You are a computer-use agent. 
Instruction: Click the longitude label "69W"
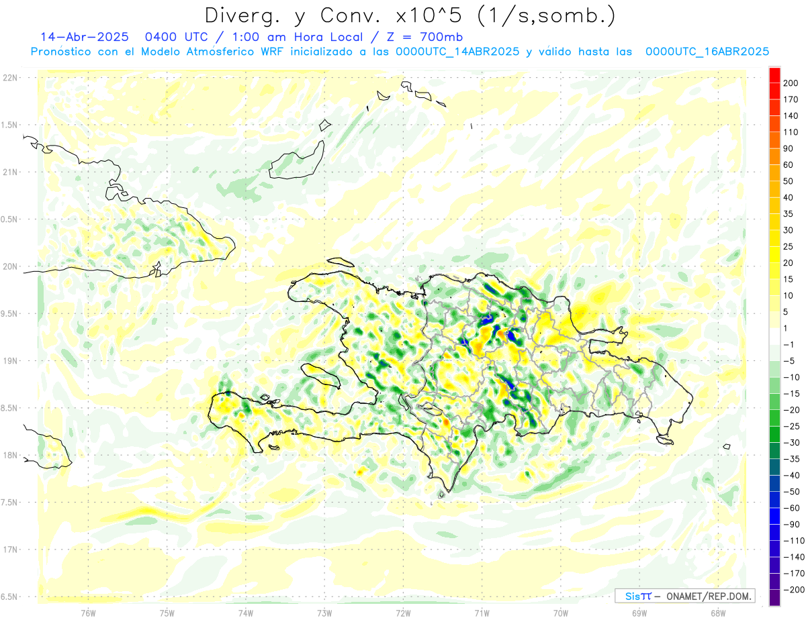pyautogui.click(x=639, y=613)
